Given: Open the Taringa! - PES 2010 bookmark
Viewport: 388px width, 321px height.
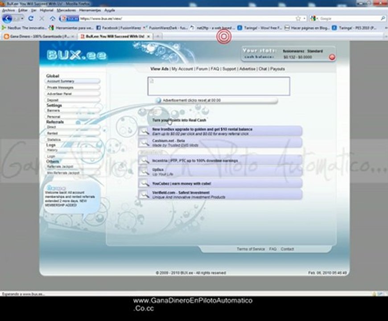Looking at the screenshot, I should 355,28.
